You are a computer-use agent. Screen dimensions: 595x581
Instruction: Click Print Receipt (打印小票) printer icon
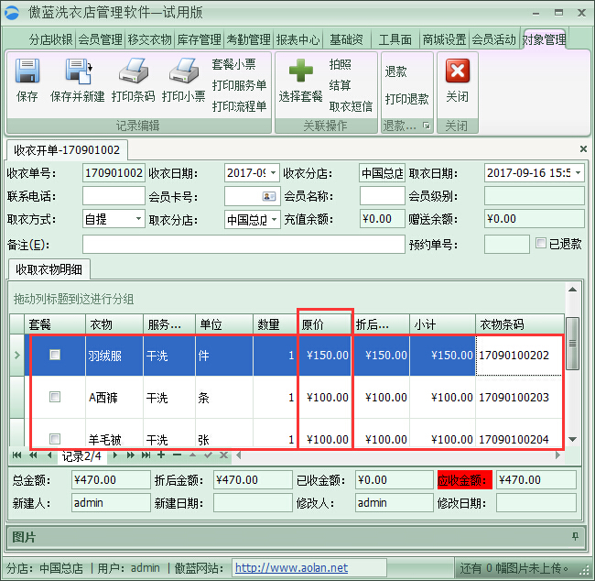[184, 71]
